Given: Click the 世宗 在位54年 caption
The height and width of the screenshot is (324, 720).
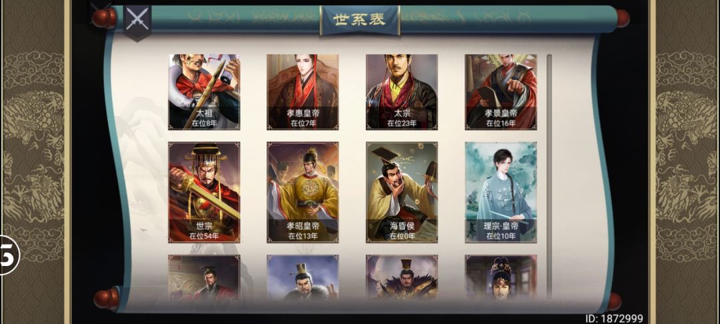Looking at the screenshot, I should pos(204,231).
